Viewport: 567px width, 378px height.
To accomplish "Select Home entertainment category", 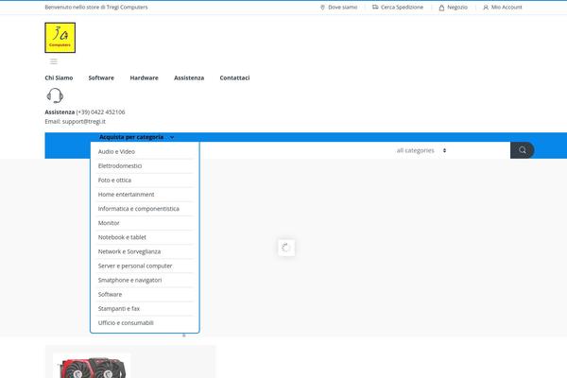I will [145, 195].
